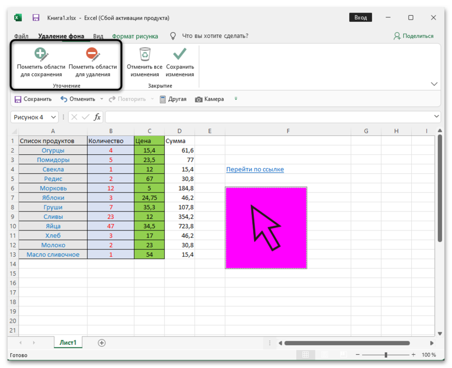Screen dimensions: 452x368
Task: Click Mark Areas to Keep (green plus pencil)
Action: click(x=41, y=55)
